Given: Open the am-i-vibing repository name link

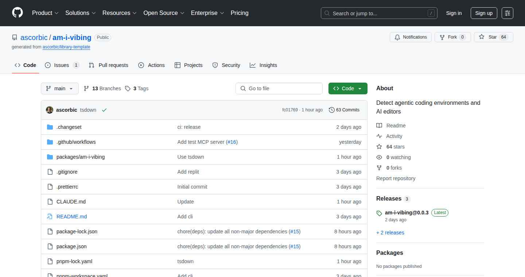Looking at the screenshot, I should point(72,37).
